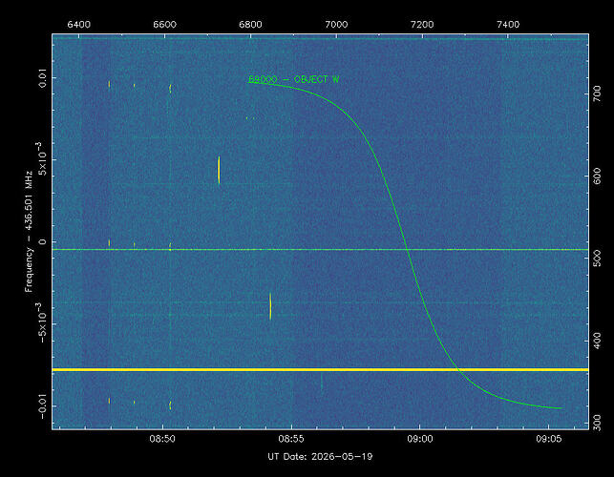Click the top axis value 6800
This screenshot has height=477, width=614.
click(x=250, y=25)
